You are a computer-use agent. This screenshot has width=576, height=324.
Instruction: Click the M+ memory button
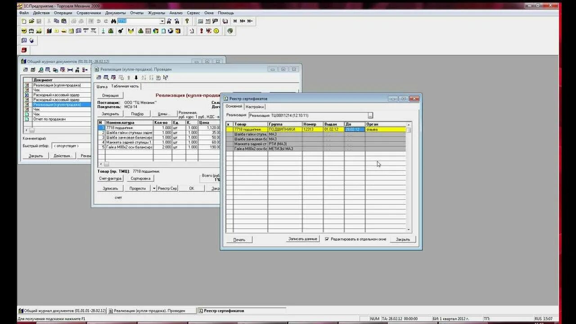pyautogui.click(x=243, y=21)
